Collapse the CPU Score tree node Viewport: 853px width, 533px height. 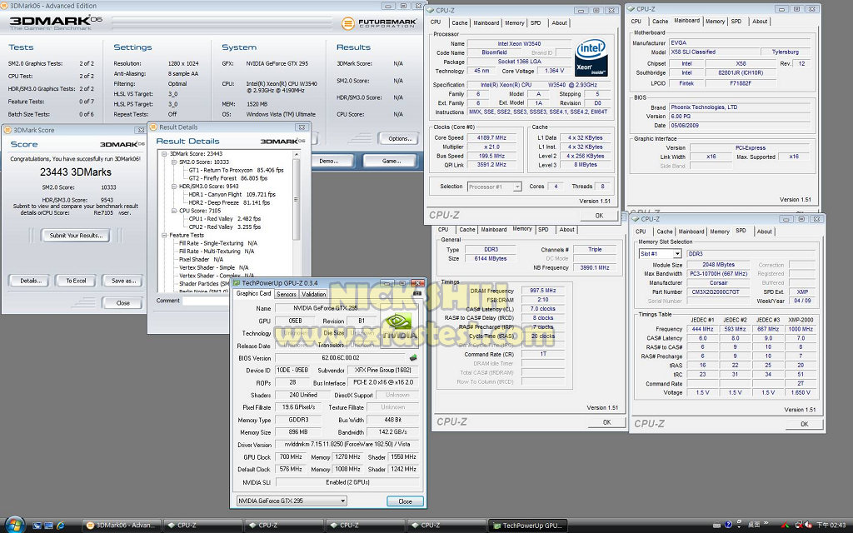173,211
